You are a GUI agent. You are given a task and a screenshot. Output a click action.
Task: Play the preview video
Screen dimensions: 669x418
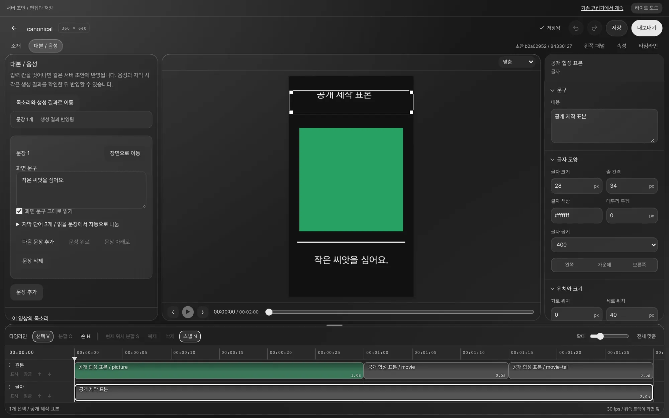188,312
